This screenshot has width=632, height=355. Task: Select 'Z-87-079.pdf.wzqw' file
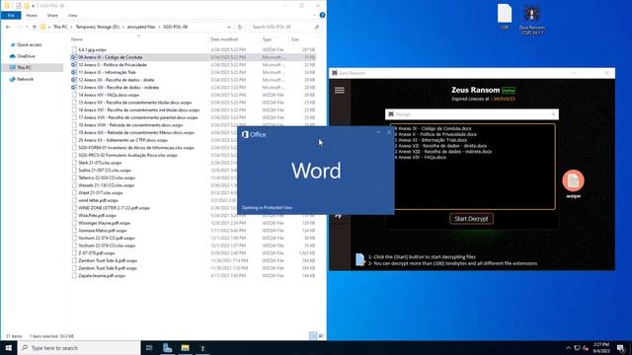tap(97, 253)
